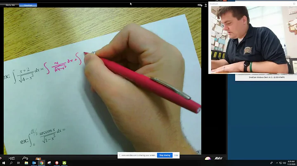Open Outlook from the taskbar
297x166 pixels.
tap(34, 163)
